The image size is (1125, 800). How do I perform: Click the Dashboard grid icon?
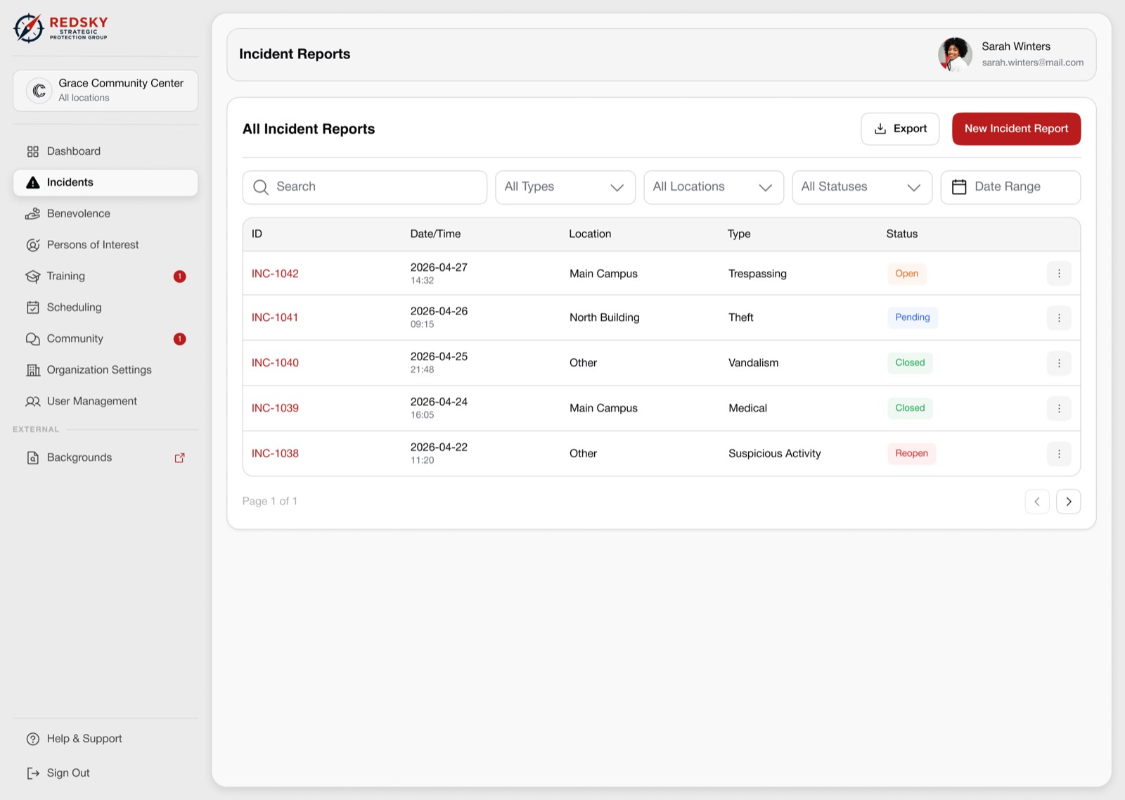[x=33, y=151]
